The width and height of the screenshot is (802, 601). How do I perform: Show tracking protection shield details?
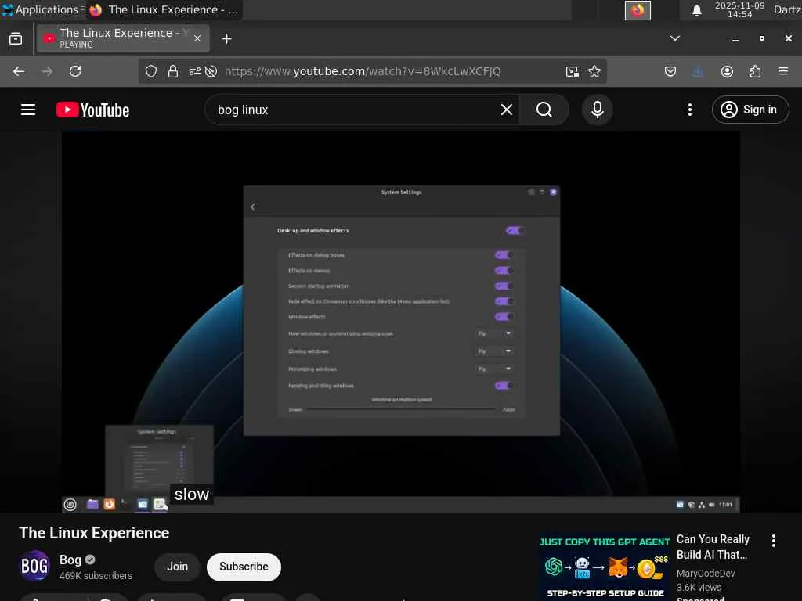pyautogui.click(x=151, y=71)
